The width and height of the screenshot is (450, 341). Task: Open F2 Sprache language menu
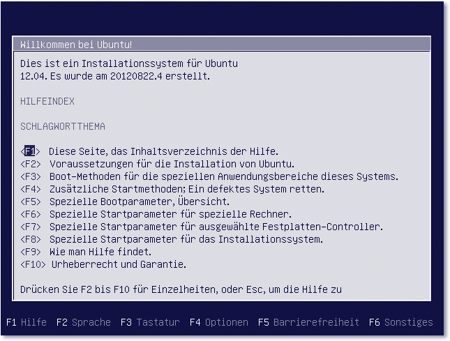coord(84,322)
